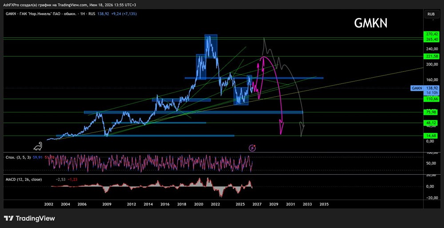The image size is (444, 228).
Task: Click the 2012 label on time axis
Action: click(131, 204)
